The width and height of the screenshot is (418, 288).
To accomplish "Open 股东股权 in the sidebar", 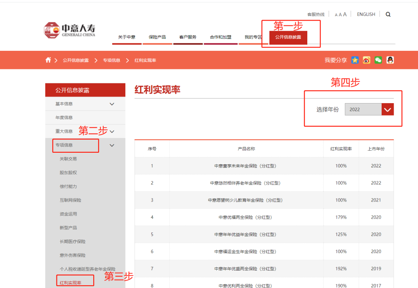I will pos(68,173).
